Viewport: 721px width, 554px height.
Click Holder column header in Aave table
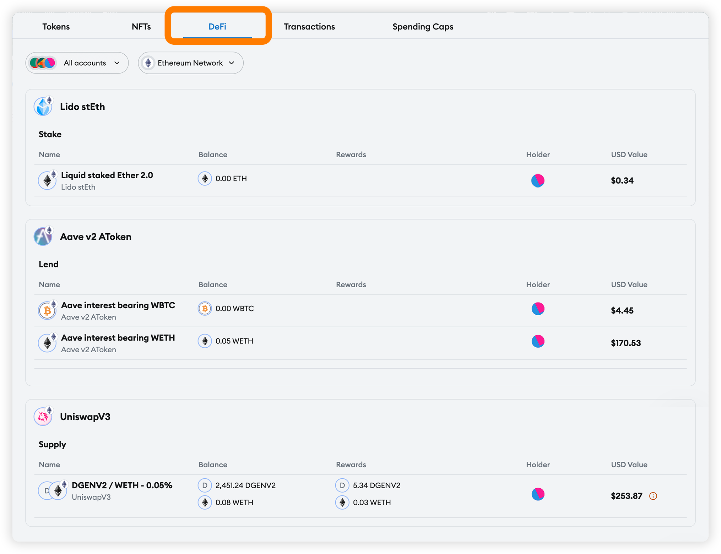[x=538, y=284]
